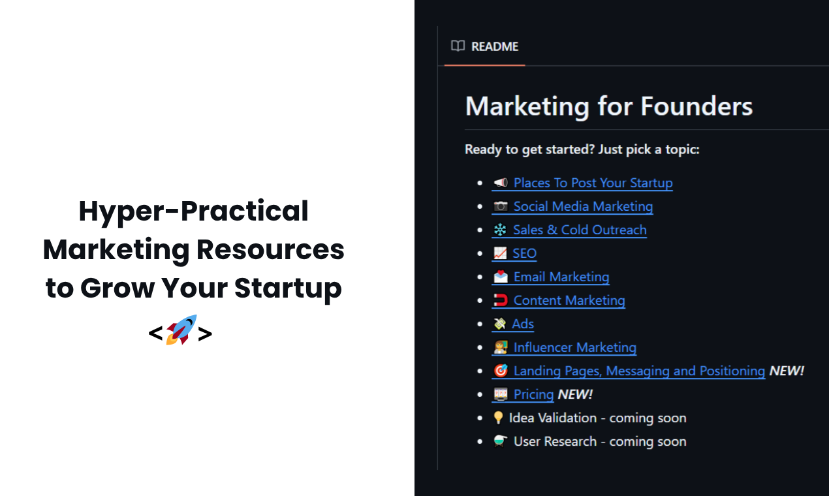829x496 pixels.
Task: Open Landing Pages, Messaging and Positioning
Action: 639,371
